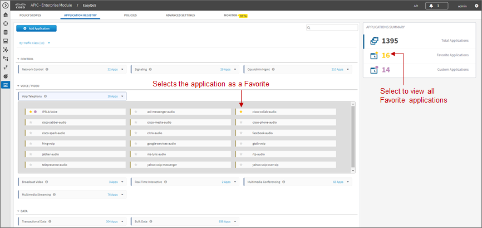Click the info icon next to Transactional Data
This screenshot has height=228, width=482.
coord(50,221)
